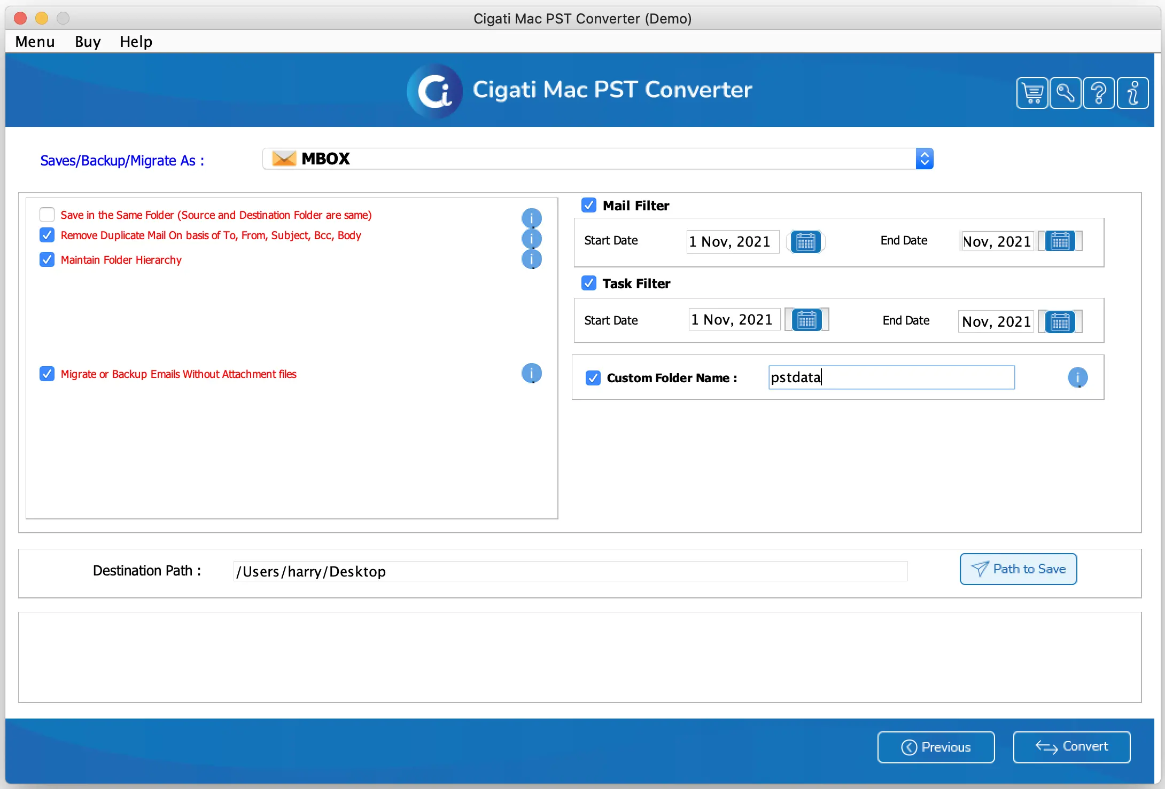This screenshot has height=789, width=1165.
Task: Click the Saves/Backup/Migrate As label
Action: pyautogui.click(x=122, y=161)
